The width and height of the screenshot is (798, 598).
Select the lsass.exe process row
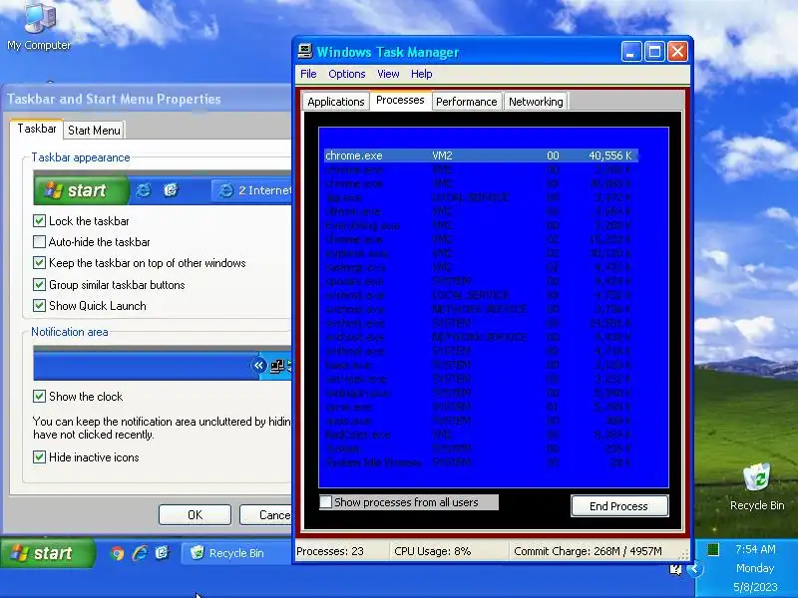tap(481, 365)
